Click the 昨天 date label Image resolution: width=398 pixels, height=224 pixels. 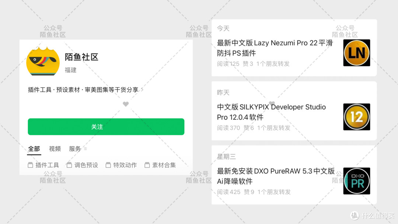(223, 92)
